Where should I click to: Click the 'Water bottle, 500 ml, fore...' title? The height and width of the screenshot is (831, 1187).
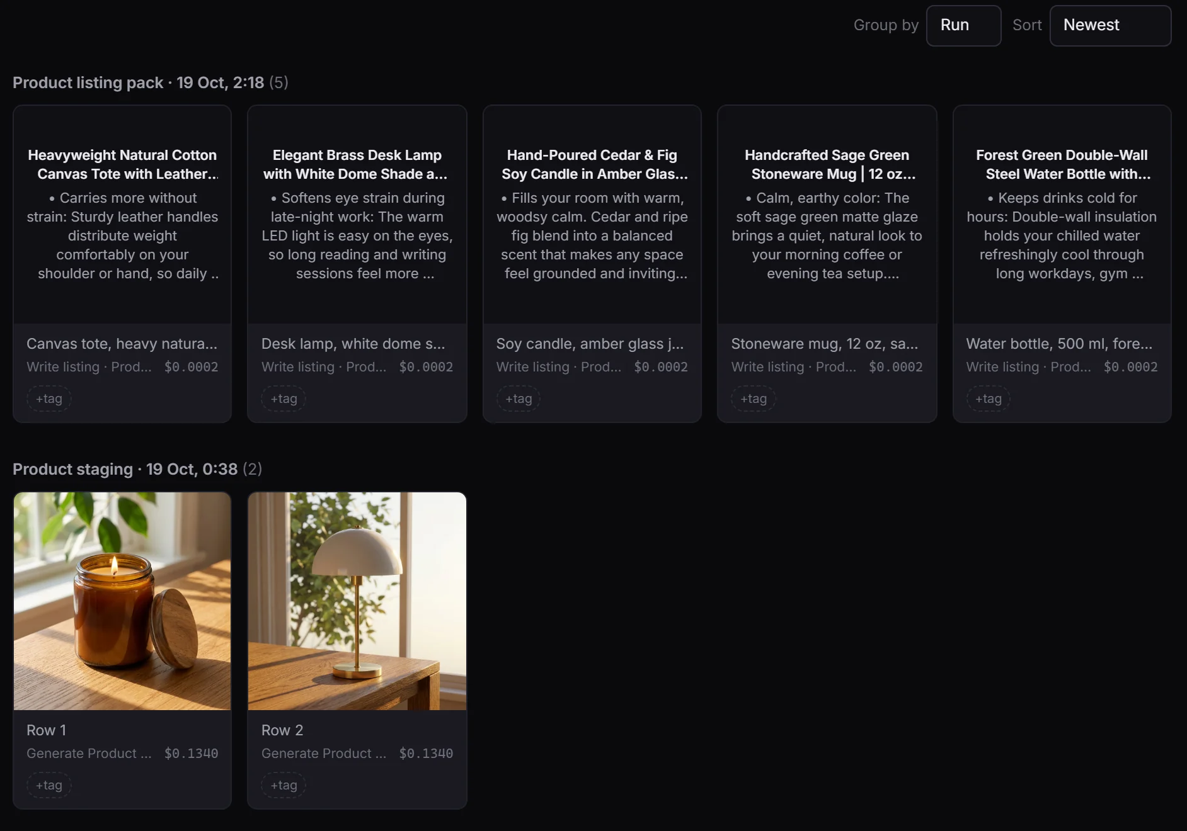coord(1060,344)
